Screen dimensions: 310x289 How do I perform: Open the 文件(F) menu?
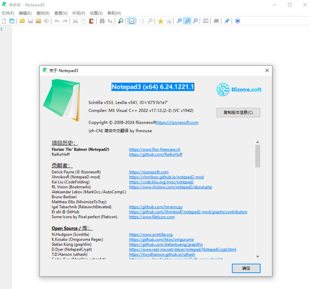coord(8,13)
